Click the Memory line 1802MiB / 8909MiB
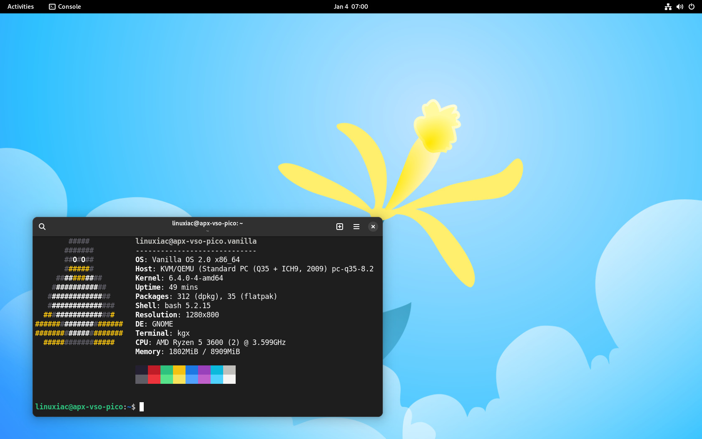The height and width of the screenshot is (439, 702). coord(188,352)
